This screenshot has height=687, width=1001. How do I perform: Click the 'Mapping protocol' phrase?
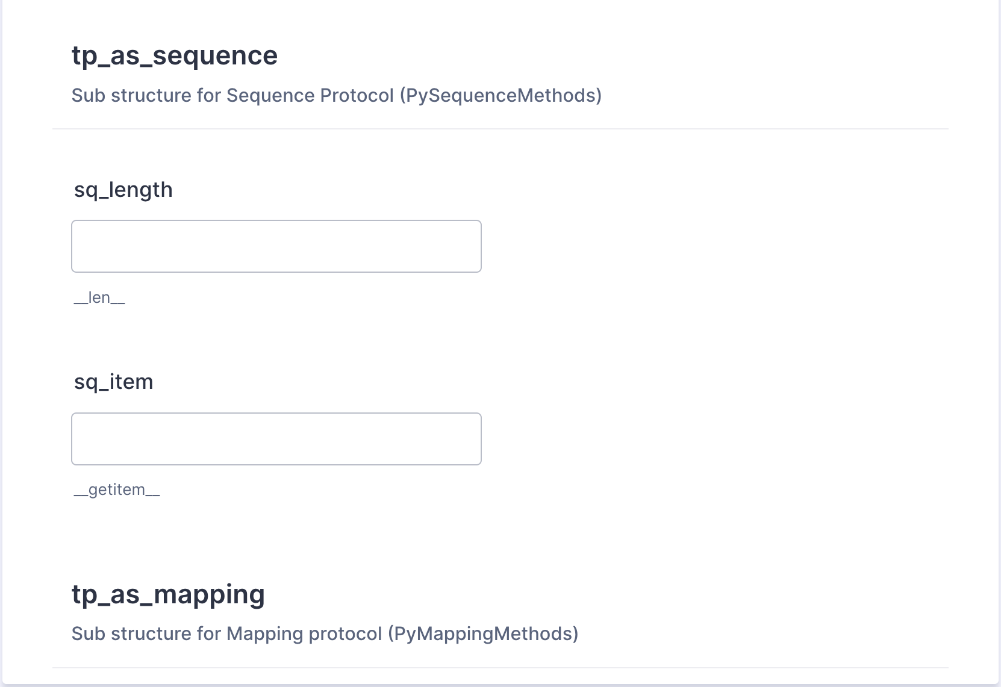click(304, 633)
